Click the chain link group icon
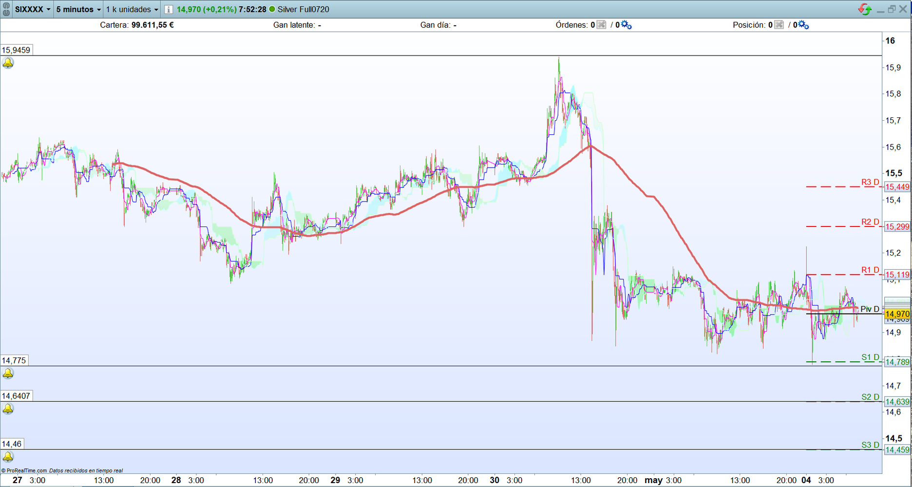Screen dimensions: 912x487 (x=6, y=9)
